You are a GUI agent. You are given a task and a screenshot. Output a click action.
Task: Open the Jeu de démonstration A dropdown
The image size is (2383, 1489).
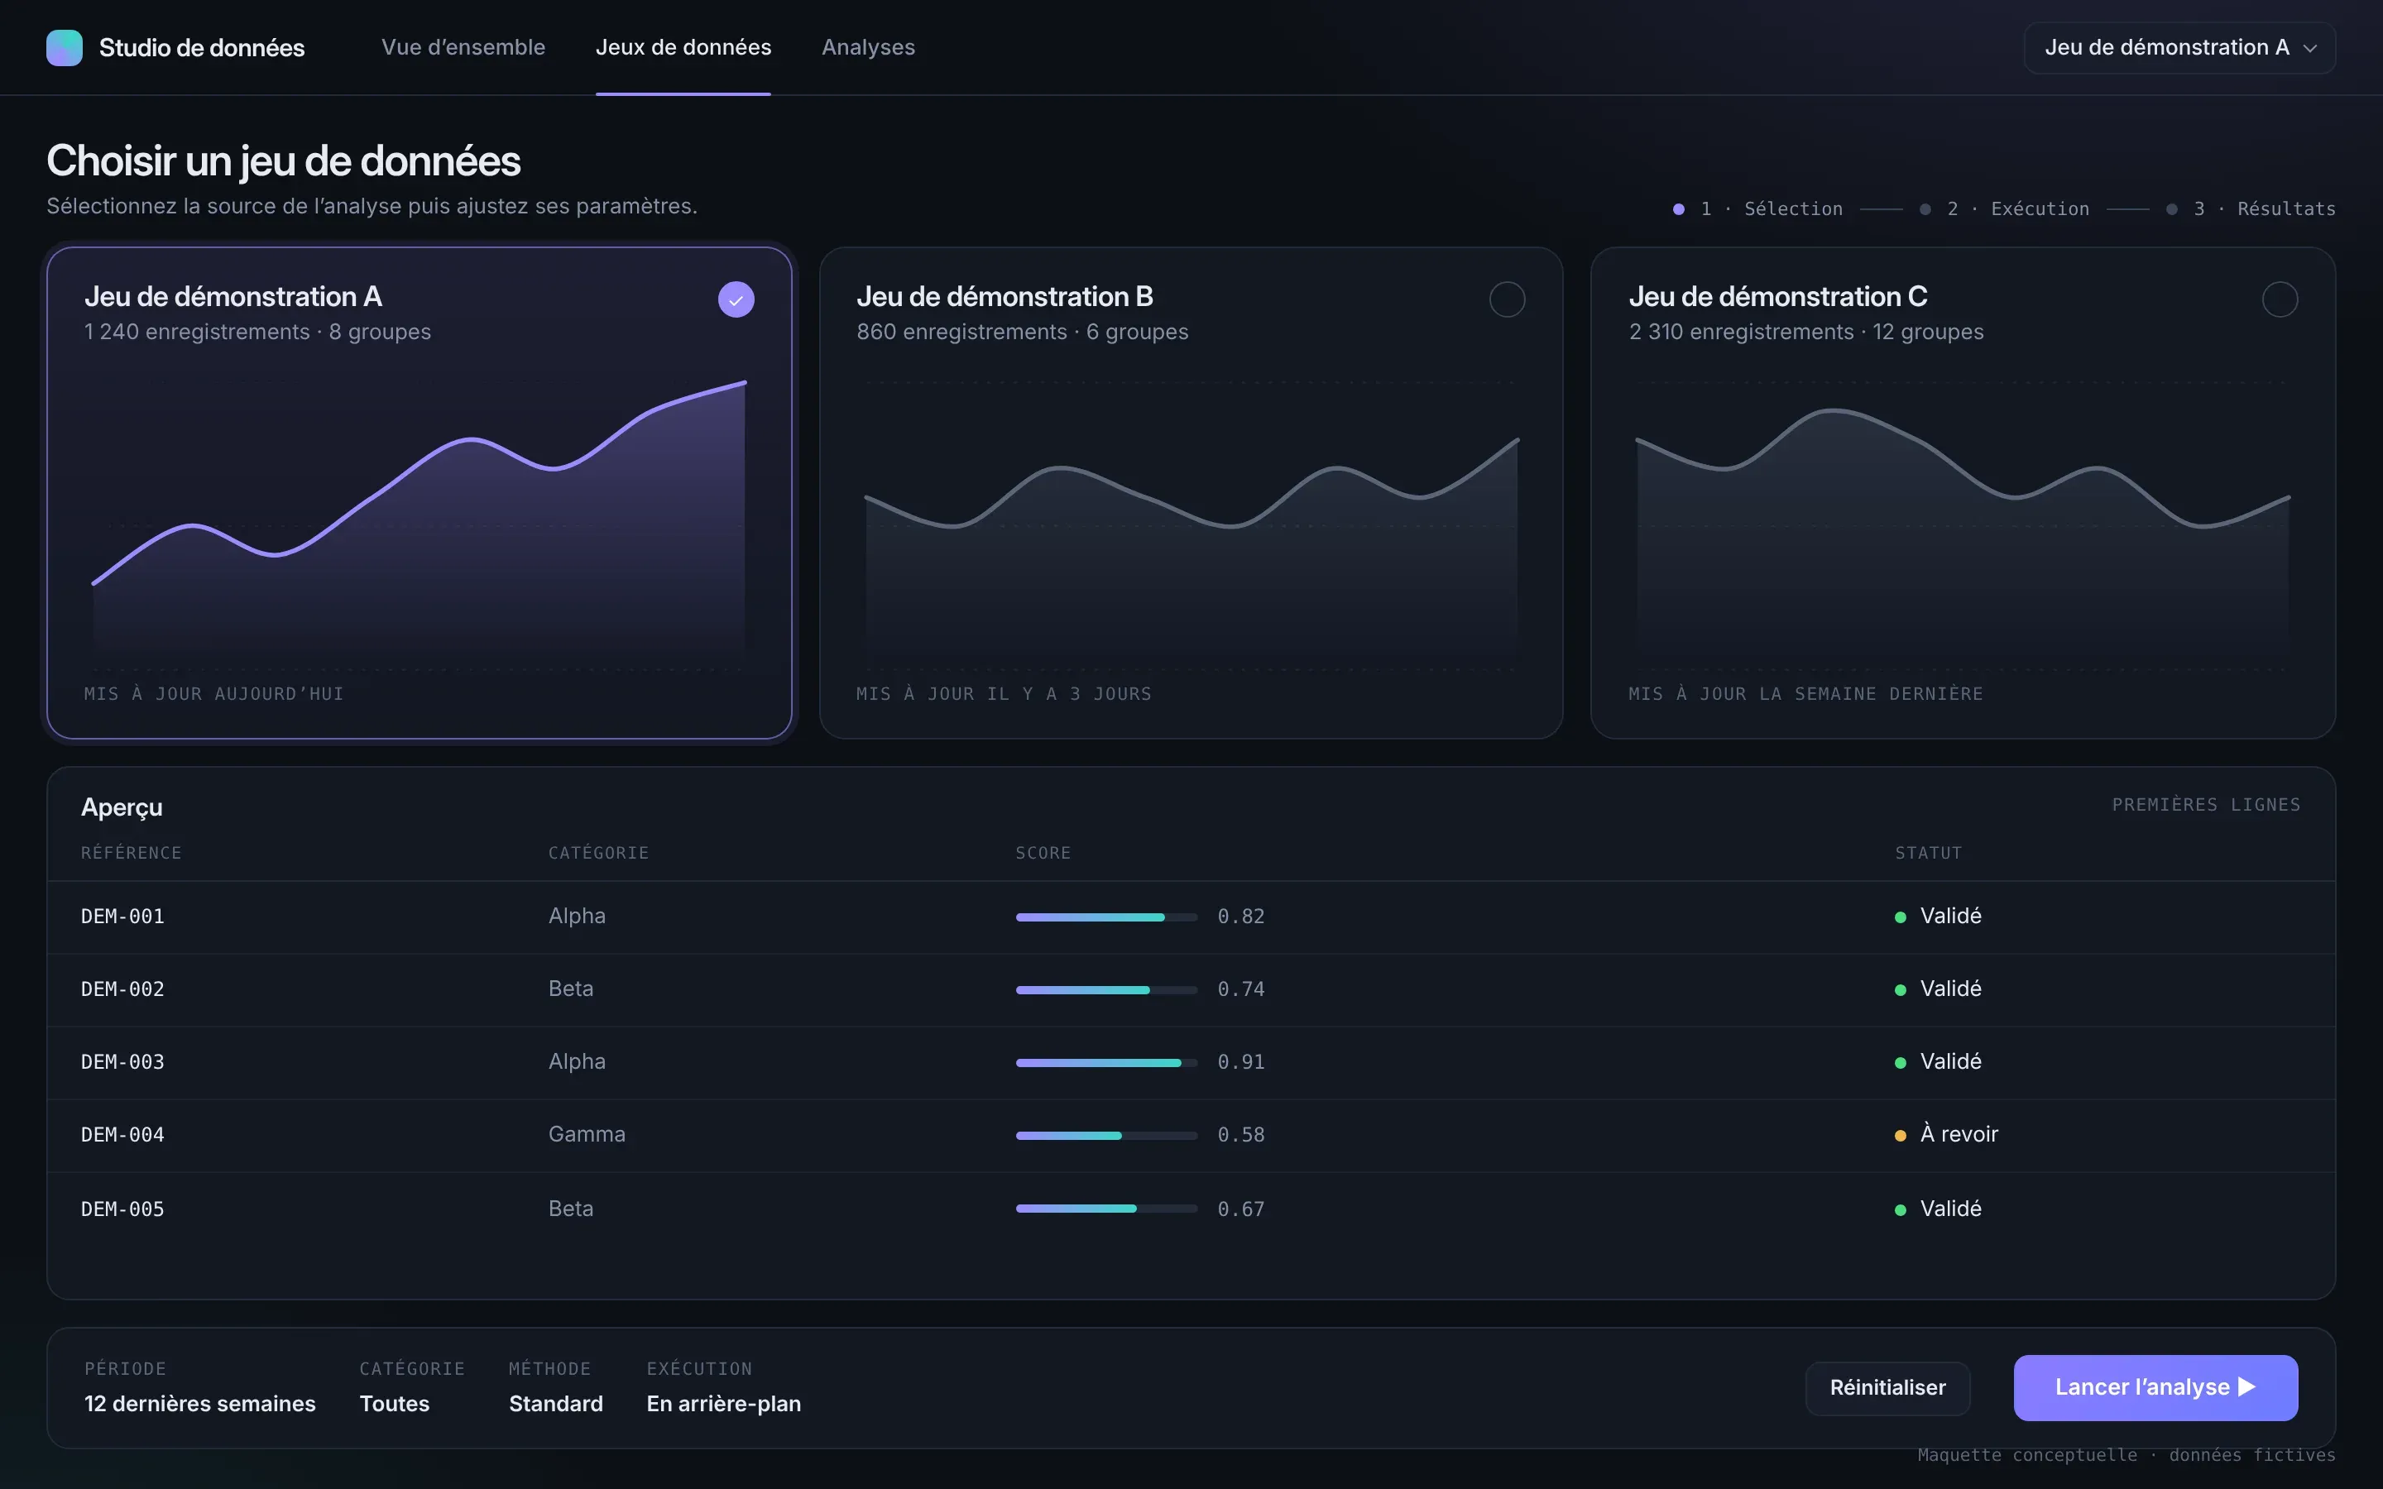coord(2179,47)
